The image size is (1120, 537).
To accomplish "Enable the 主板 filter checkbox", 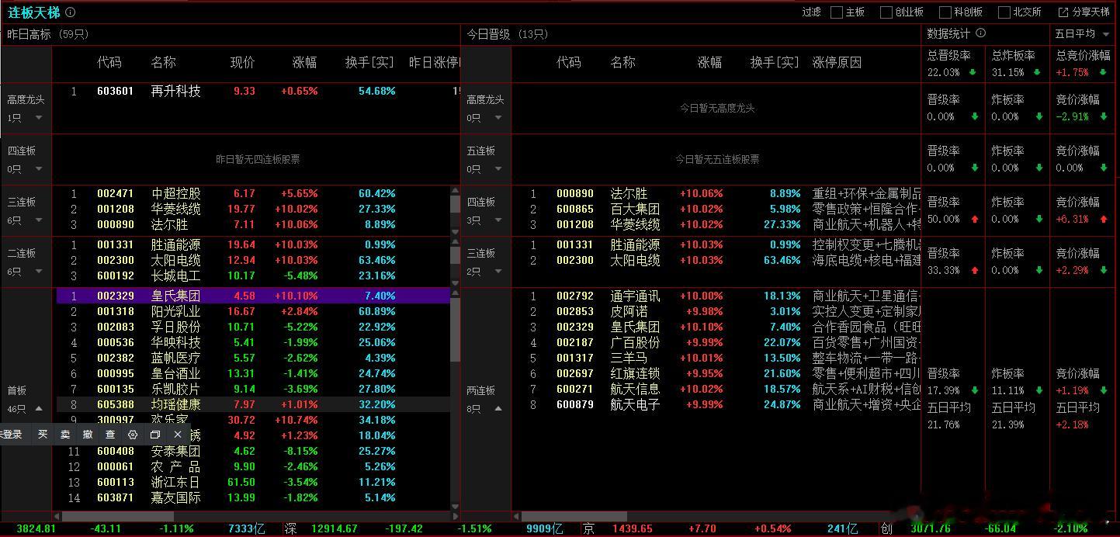I will (836, 12).
